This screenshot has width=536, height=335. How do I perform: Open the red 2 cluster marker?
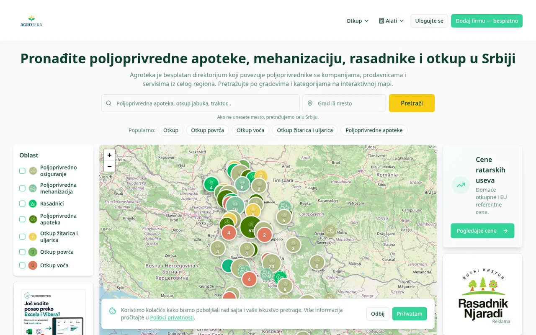coord(264,235)
